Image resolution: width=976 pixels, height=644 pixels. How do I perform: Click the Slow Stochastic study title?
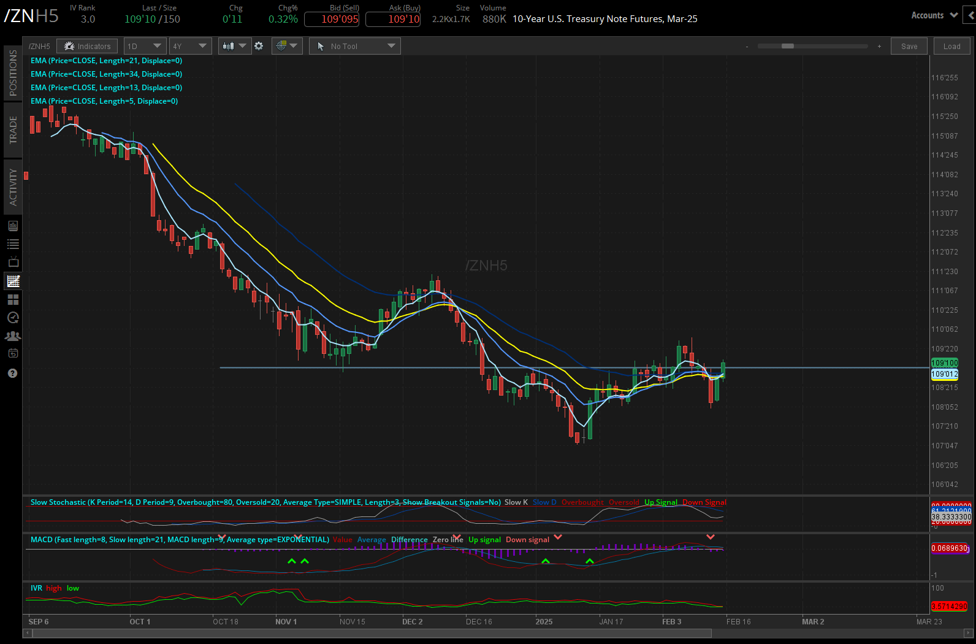click(265, 502)
